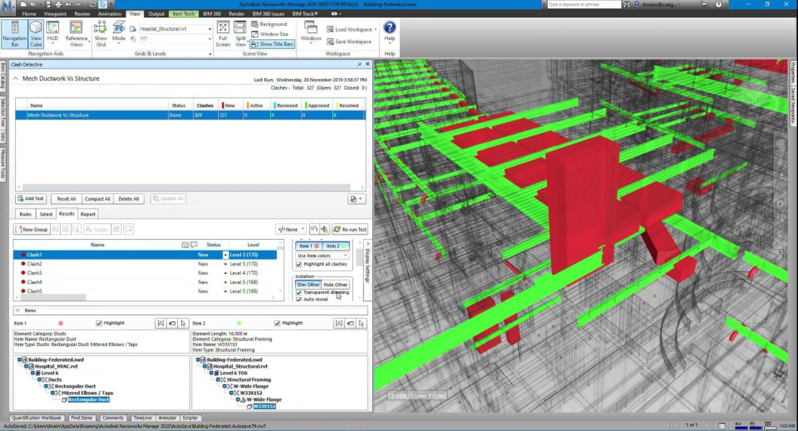Screen dimensions: 798x431
Task: Open the grid Mode options
Action: coord(118,34)
